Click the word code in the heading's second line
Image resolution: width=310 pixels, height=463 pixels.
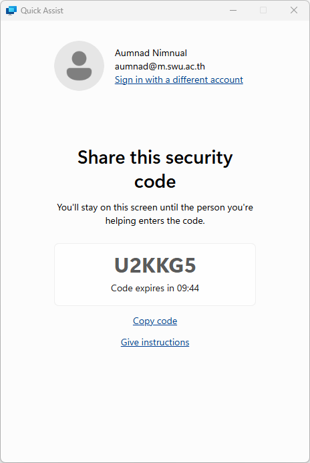(155, 182)
